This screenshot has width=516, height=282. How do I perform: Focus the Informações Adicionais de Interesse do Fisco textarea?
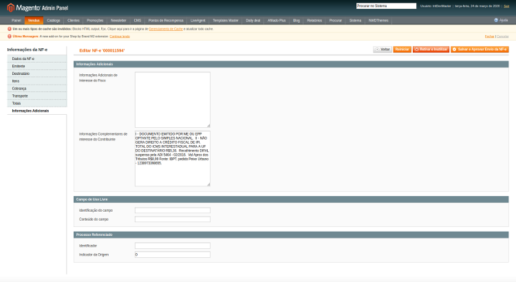tap(173, 100)
